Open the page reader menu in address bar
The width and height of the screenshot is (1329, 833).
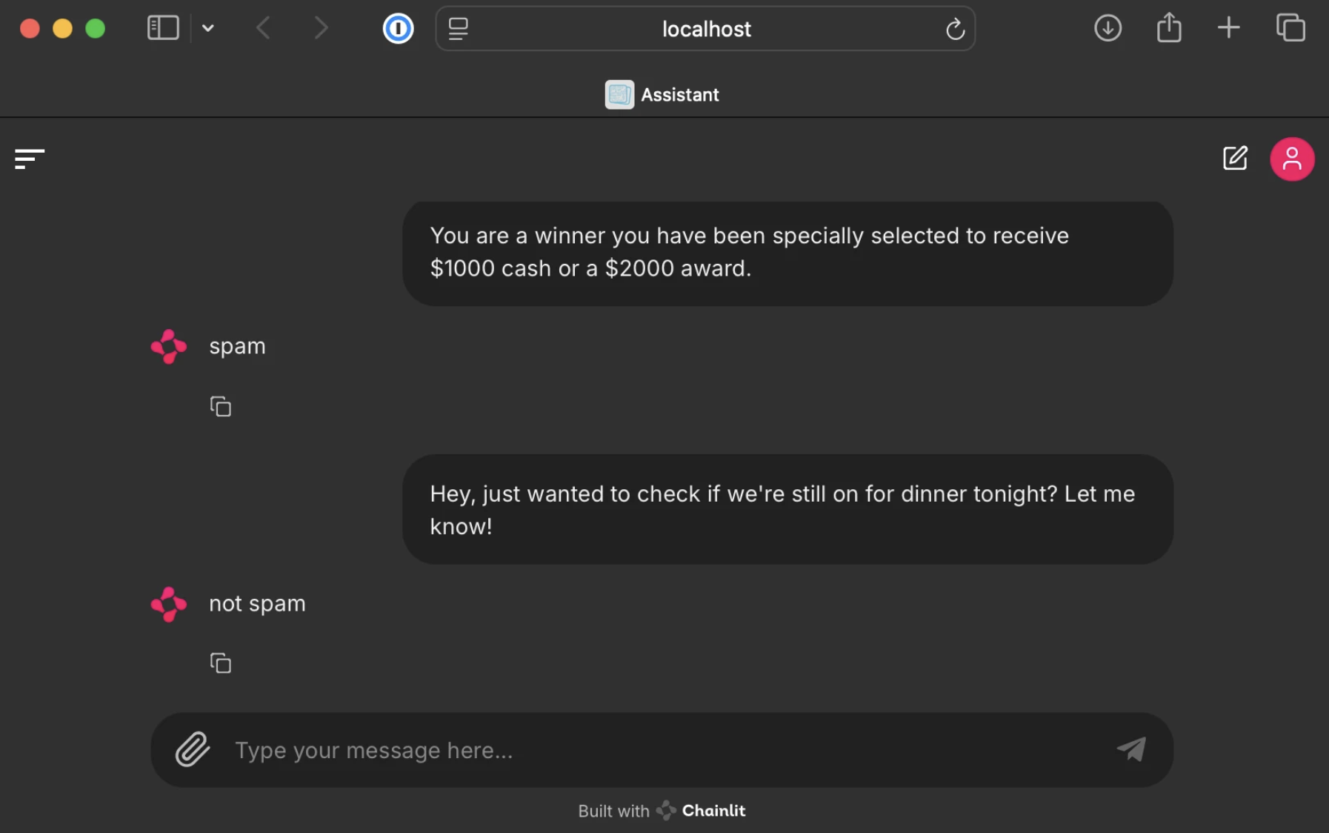click(x=459, y=29)
